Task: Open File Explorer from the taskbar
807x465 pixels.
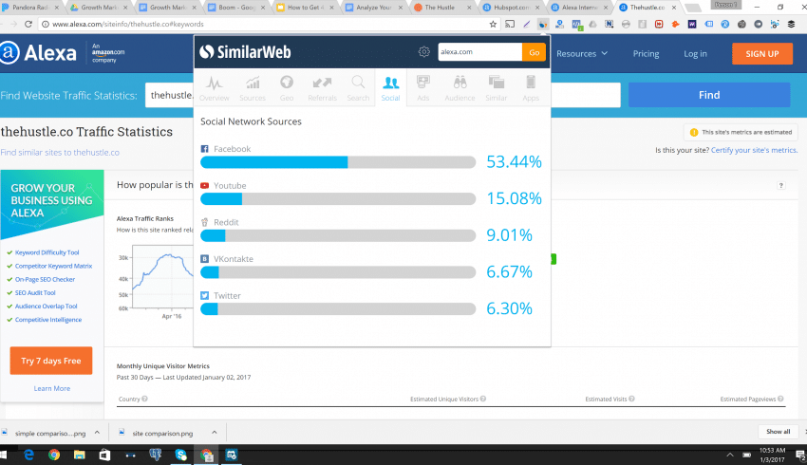Action: click(79, 455)
